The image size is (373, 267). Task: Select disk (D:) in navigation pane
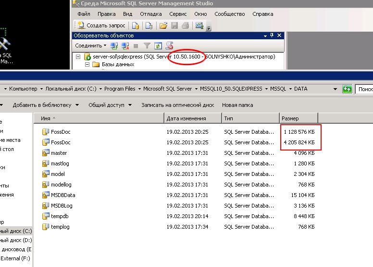[x=16, y=240]
